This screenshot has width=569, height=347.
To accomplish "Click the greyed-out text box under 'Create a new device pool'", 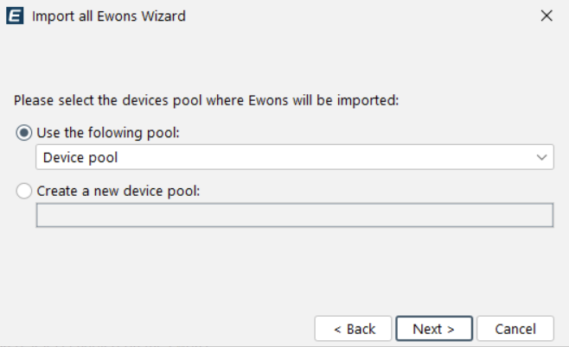I will click(294, 215).
